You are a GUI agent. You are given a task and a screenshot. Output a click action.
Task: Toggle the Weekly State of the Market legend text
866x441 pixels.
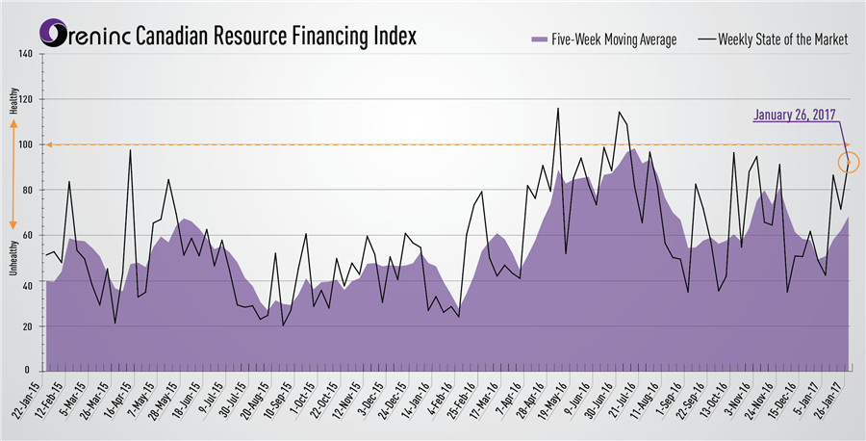(x=782, y=39)
